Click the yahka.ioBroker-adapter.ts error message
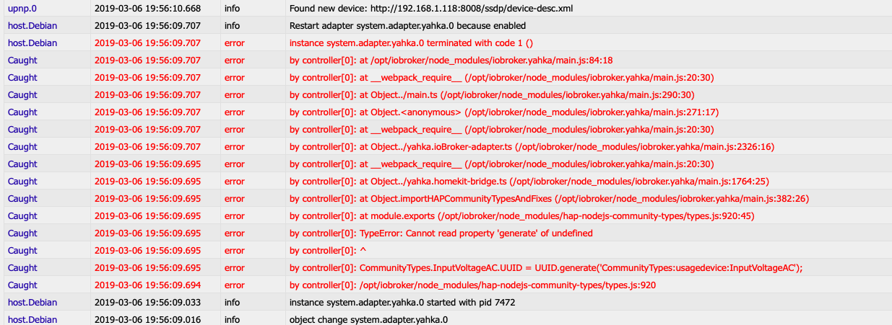 532,146
